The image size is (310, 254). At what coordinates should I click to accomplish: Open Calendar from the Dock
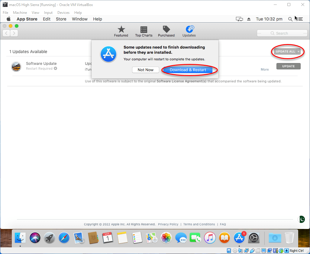point(108,238)
